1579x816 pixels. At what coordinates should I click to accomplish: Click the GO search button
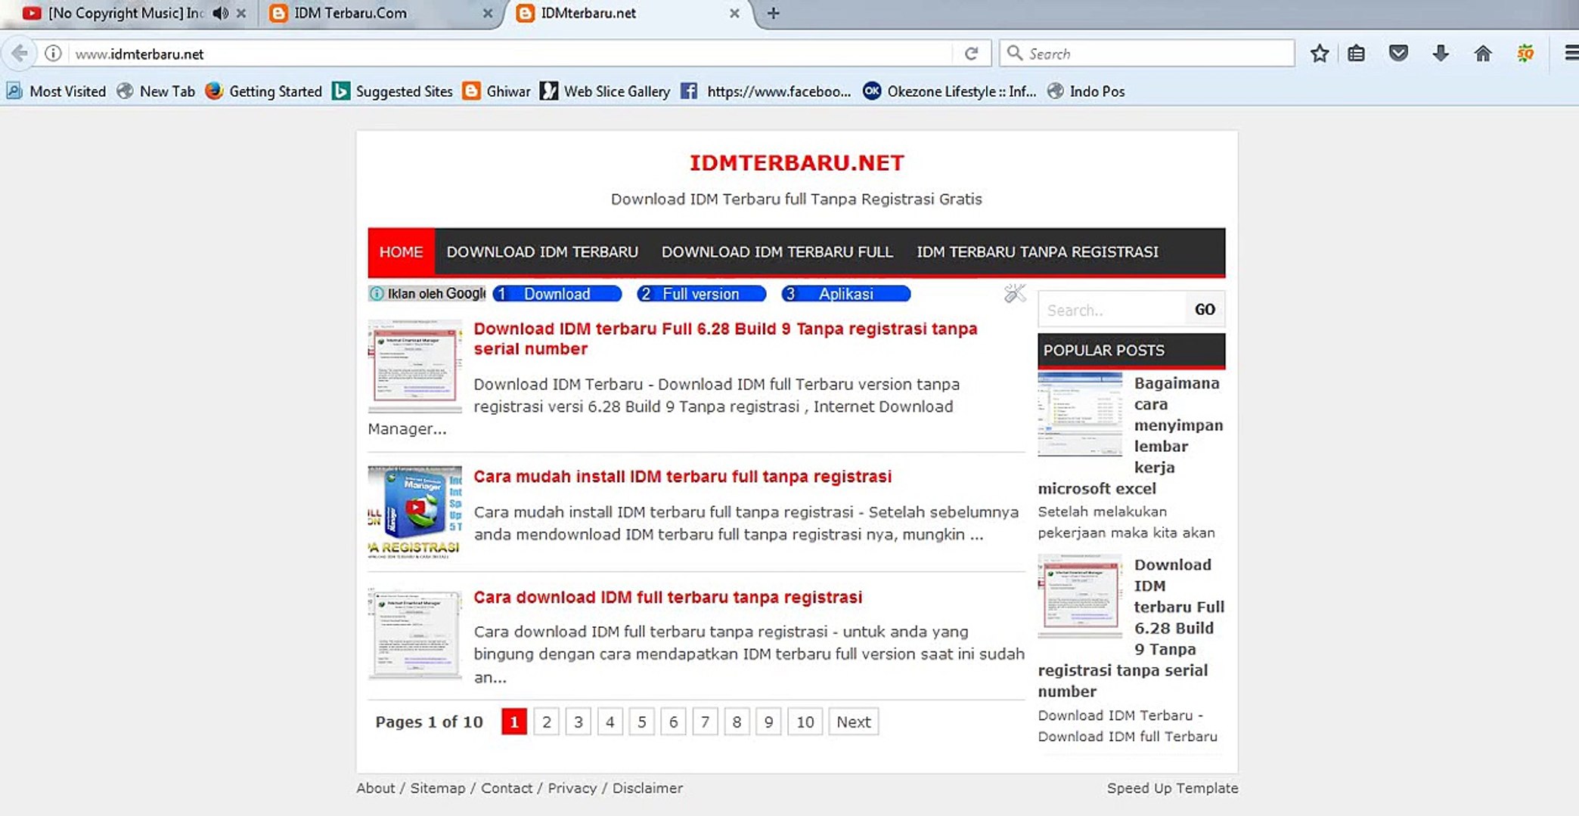pyautogui.click(x=1205, y=310)
